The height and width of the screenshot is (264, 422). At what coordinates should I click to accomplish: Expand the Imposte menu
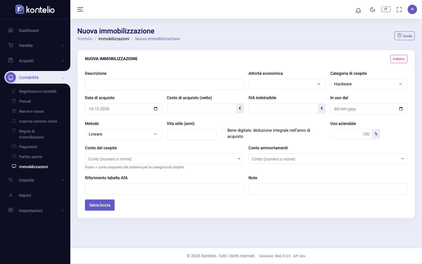click(x=35, y=180)
